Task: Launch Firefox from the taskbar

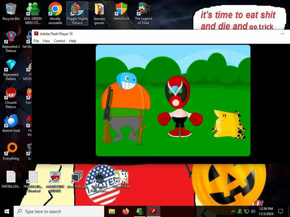Action: (126, 211)
